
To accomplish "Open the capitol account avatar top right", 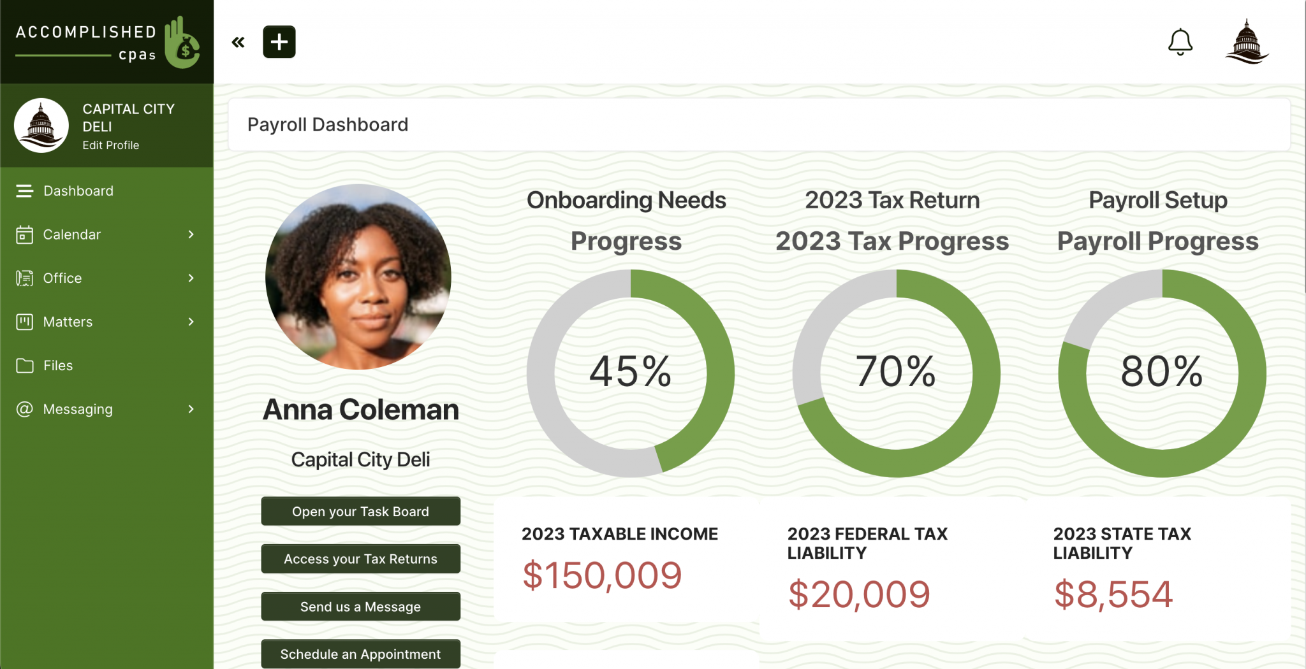I will [x=1247, y=42].
